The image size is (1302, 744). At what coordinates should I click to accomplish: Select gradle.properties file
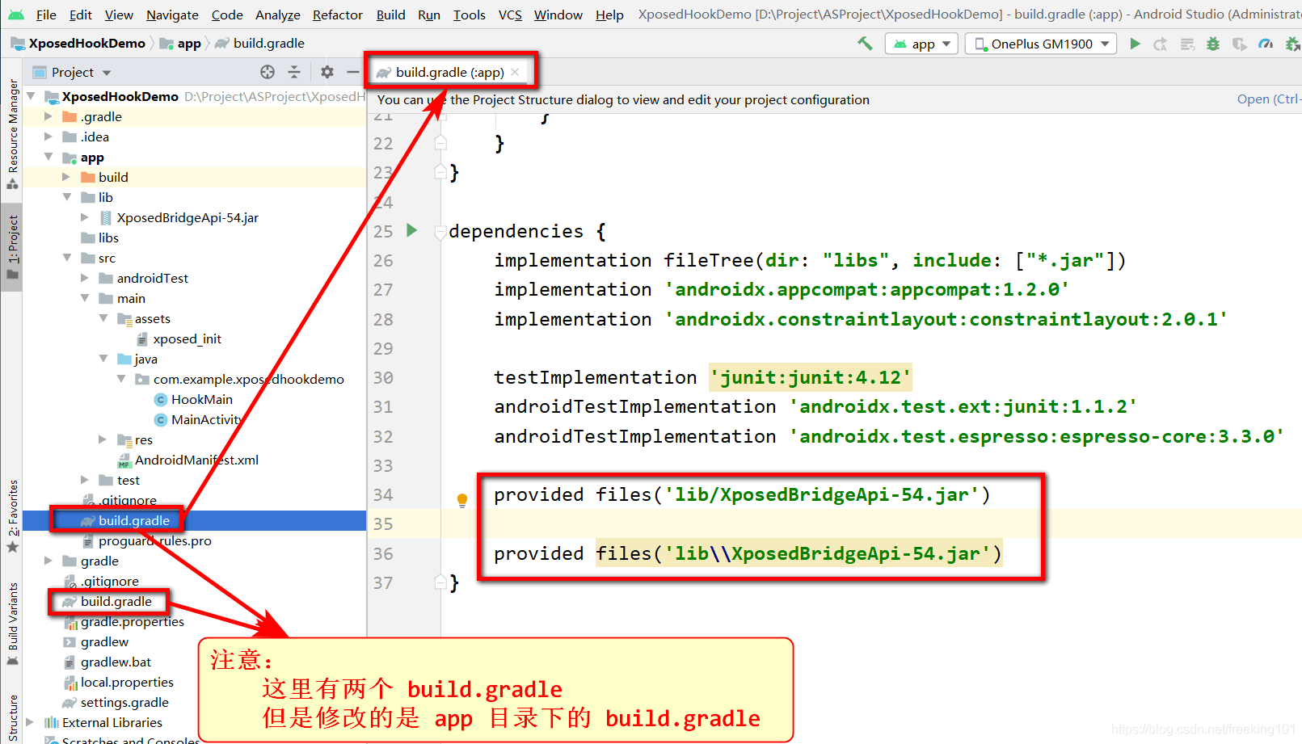click(132, 621)
